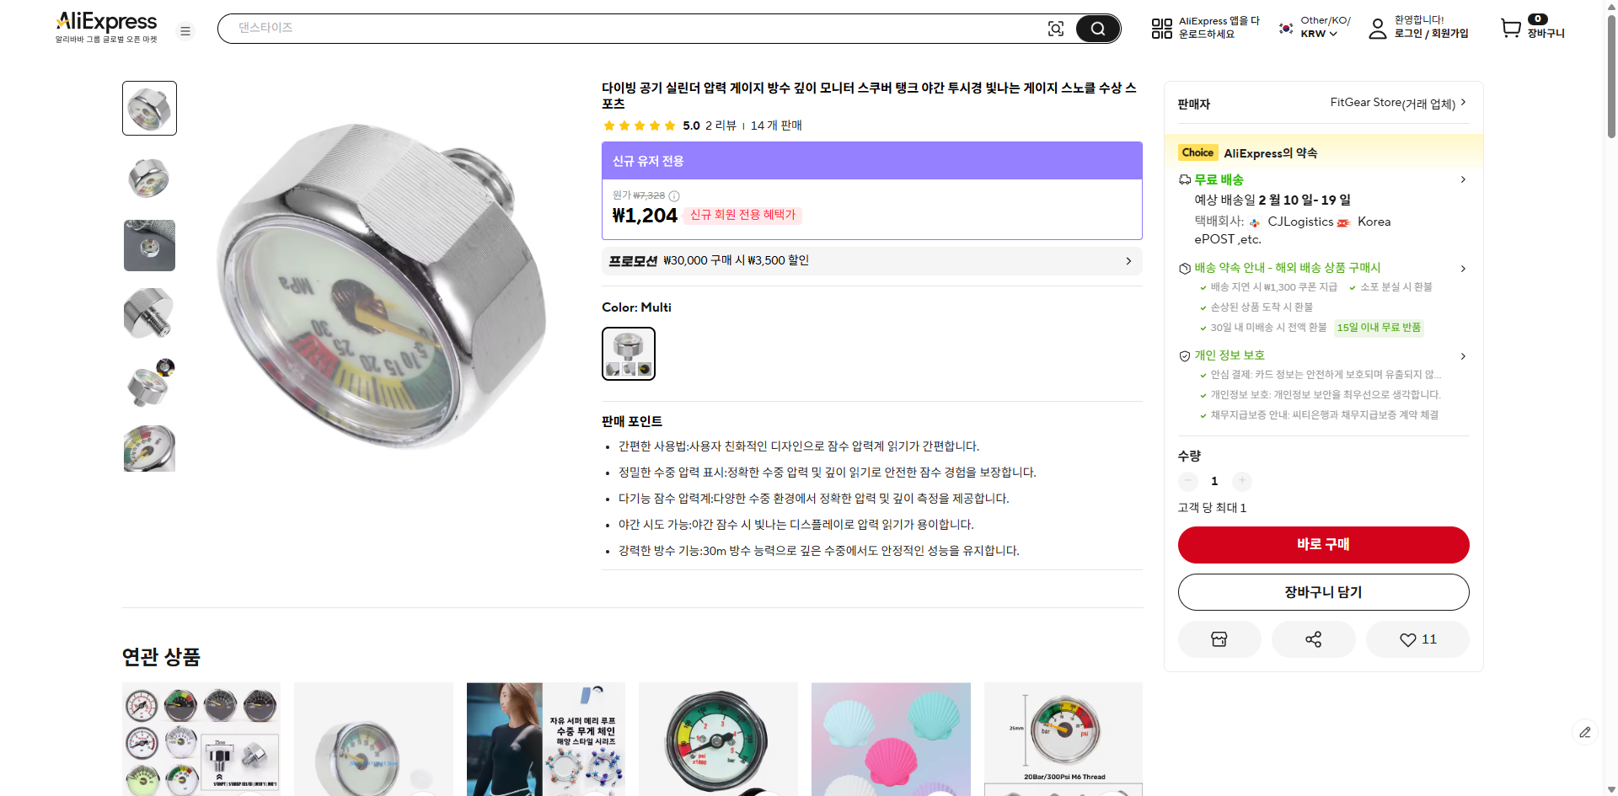
Task: Click the login/signup account icon
Action: (x=1379, y=28)
